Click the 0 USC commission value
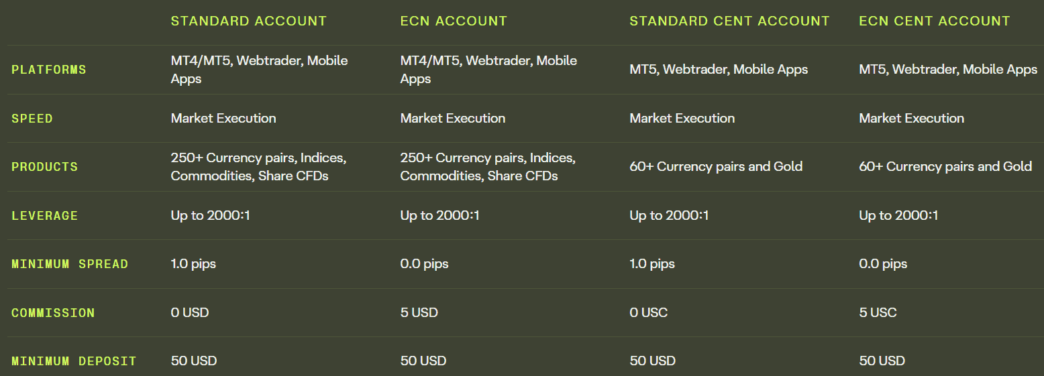 point(648,312)
